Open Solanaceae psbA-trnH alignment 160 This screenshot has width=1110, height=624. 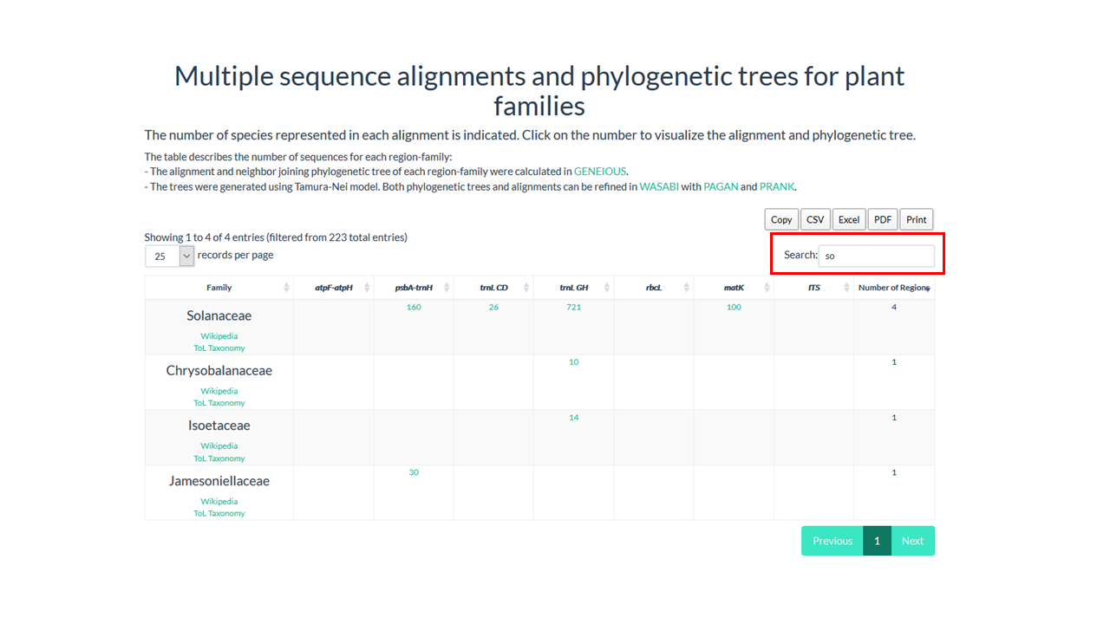point(414,307)
